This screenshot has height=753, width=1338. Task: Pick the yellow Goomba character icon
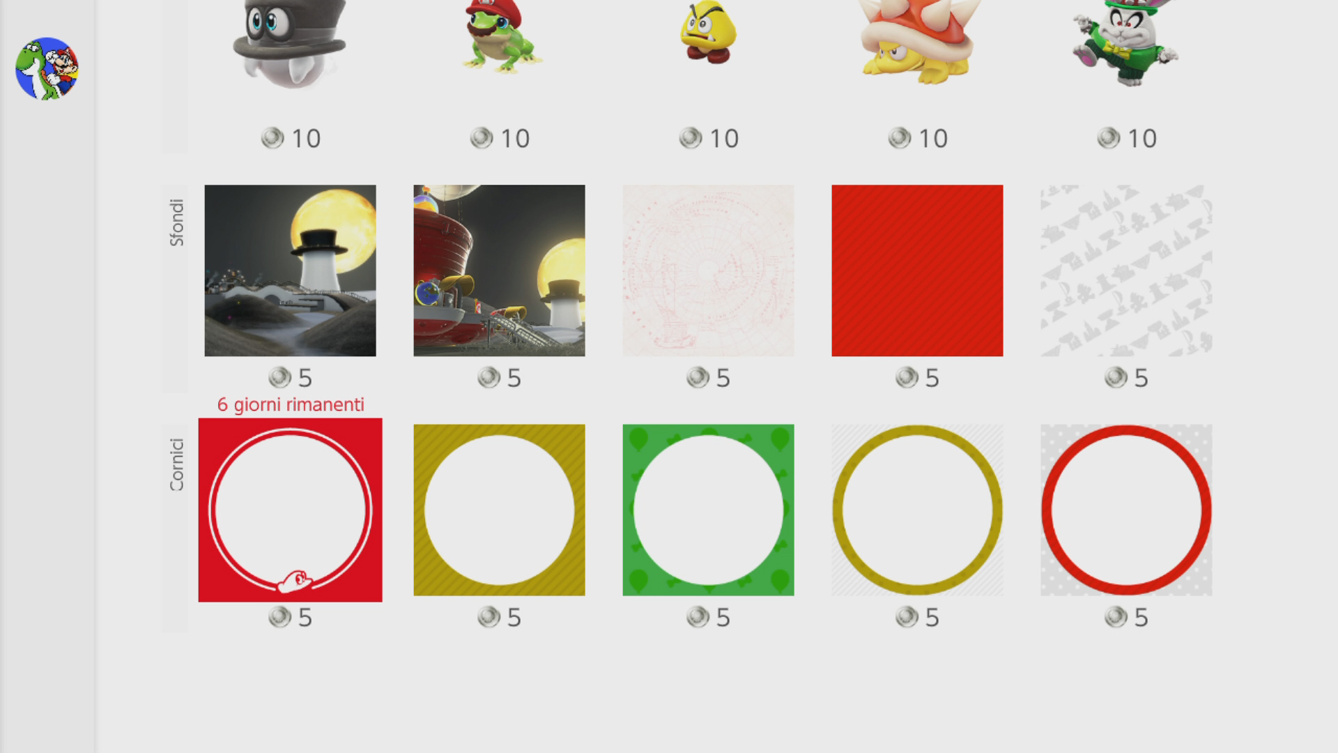coord(708,31)
